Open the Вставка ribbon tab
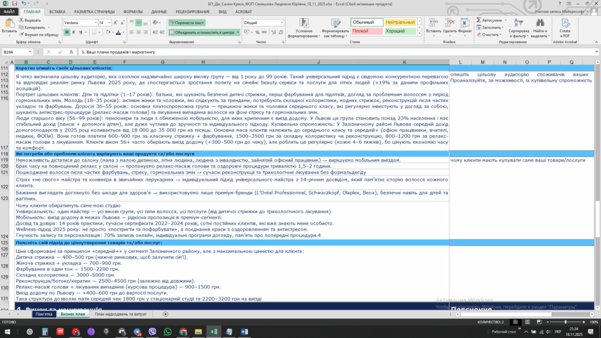 pyautogui.click(x=57, y=11)
